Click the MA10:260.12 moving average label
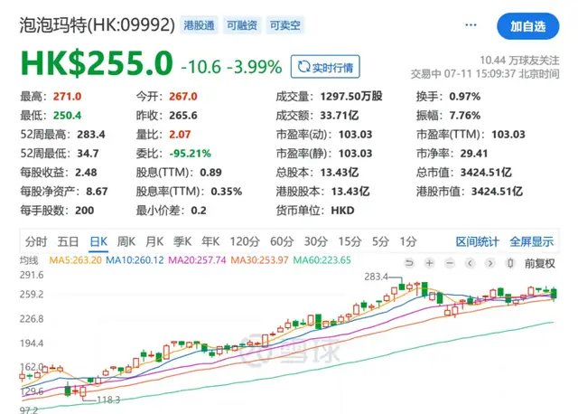Viewport: 578px width, 414px height. (x=135, y=260)
